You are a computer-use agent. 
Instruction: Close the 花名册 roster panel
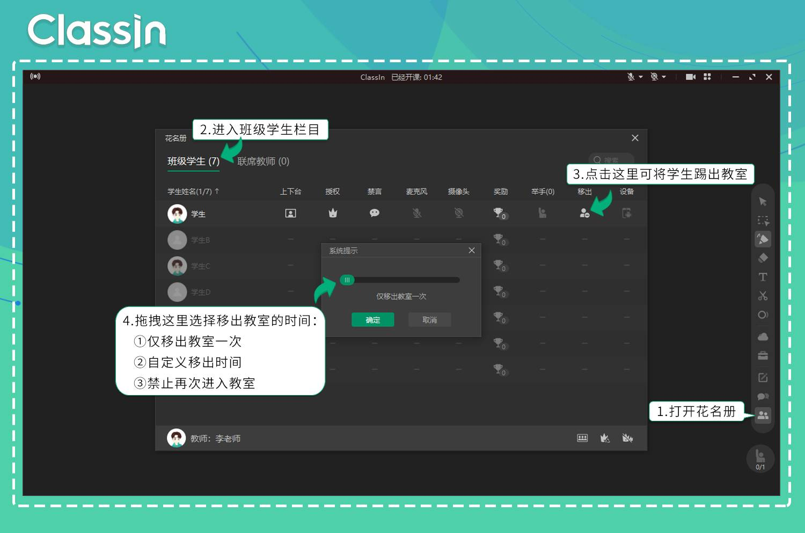click(635, 138)
